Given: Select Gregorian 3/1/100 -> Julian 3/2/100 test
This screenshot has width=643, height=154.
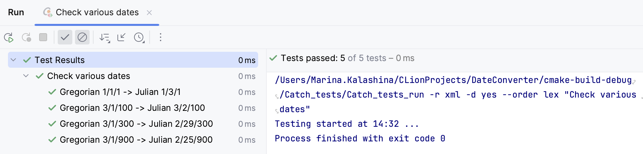Looking at the screenshot, I should click(x=132, y=108).
